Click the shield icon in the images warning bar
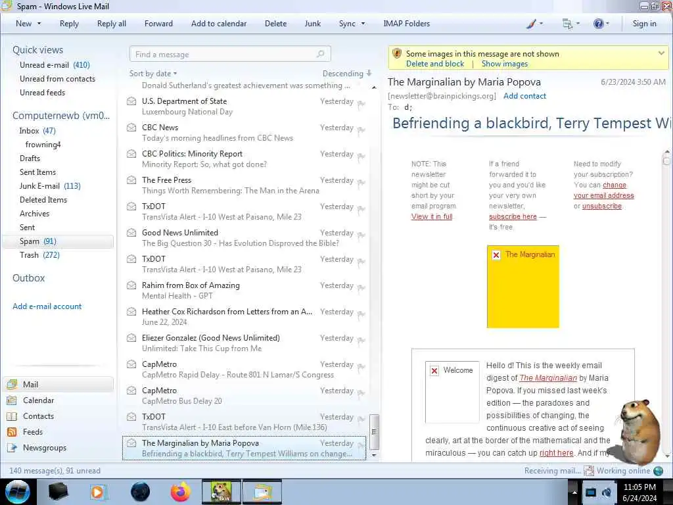 click(x=397, y=54)
